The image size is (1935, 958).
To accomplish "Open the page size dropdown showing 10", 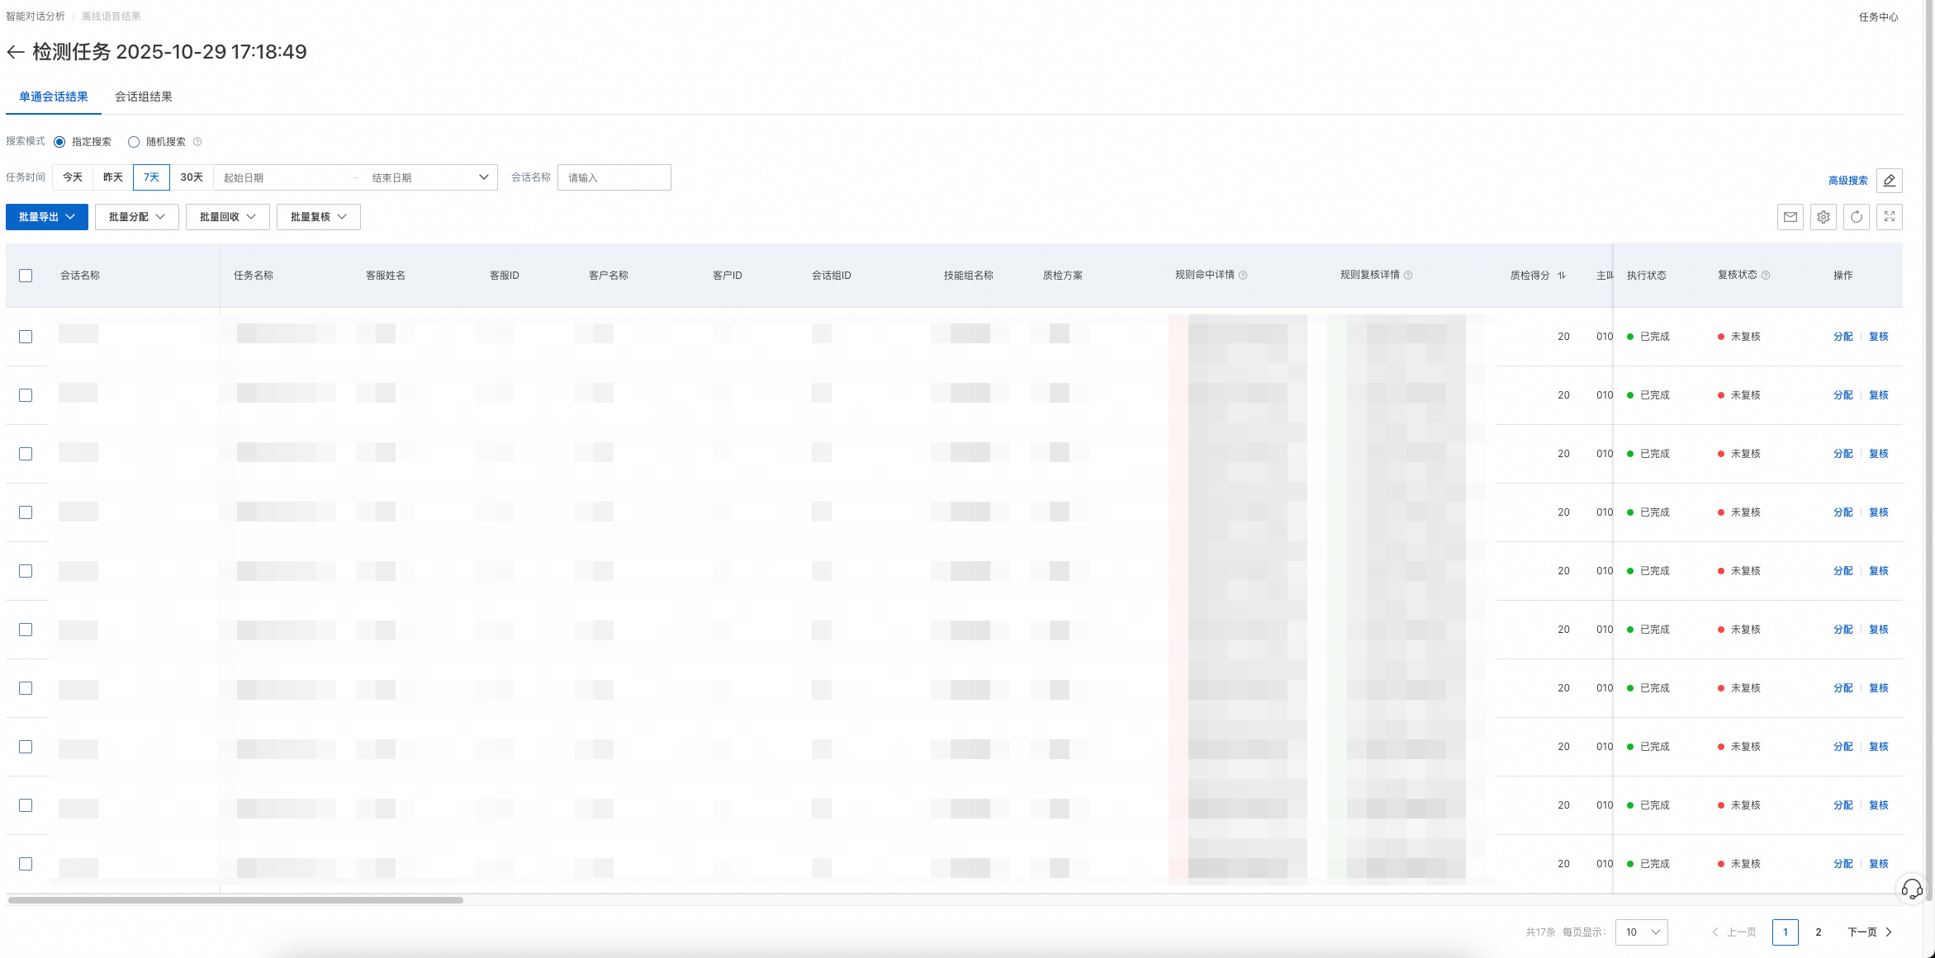I will (1641, 932).
